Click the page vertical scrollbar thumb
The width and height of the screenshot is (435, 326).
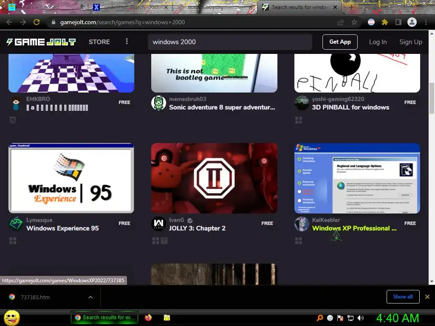pos(432,98)
